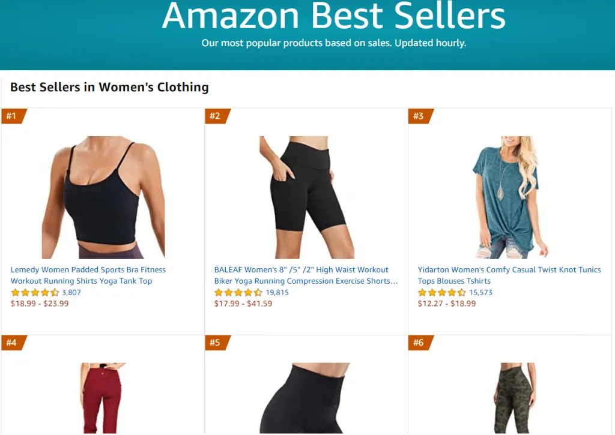
Task: View the 3,807 reviews count
Action: tap(71, 292)
